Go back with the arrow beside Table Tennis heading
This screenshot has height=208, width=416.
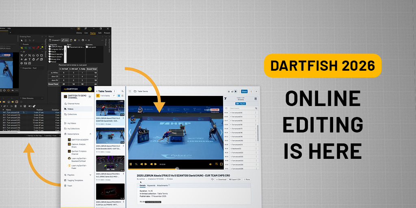97,91
